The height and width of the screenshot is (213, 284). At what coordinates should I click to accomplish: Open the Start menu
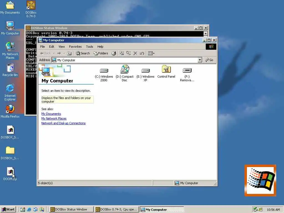click(x=8, y=210)
